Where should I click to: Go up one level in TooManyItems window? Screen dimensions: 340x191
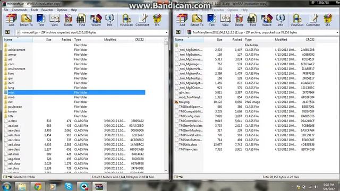click(178, 32)
